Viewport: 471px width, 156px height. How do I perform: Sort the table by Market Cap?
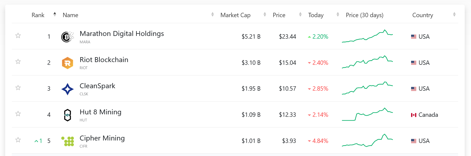pos(235,15)
